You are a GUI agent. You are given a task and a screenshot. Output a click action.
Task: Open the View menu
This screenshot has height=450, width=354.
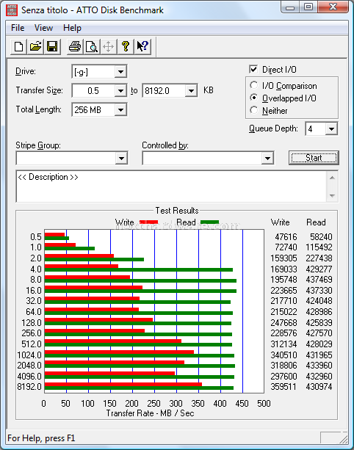coord(43,28)
